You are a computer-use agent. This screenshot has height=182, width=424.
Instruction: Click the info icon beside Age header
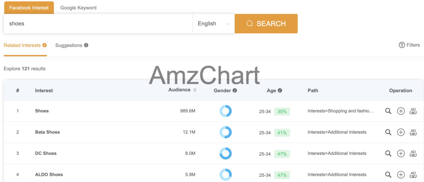280,91
